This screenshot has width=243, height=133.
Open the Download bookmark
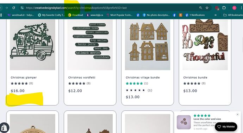76,15
